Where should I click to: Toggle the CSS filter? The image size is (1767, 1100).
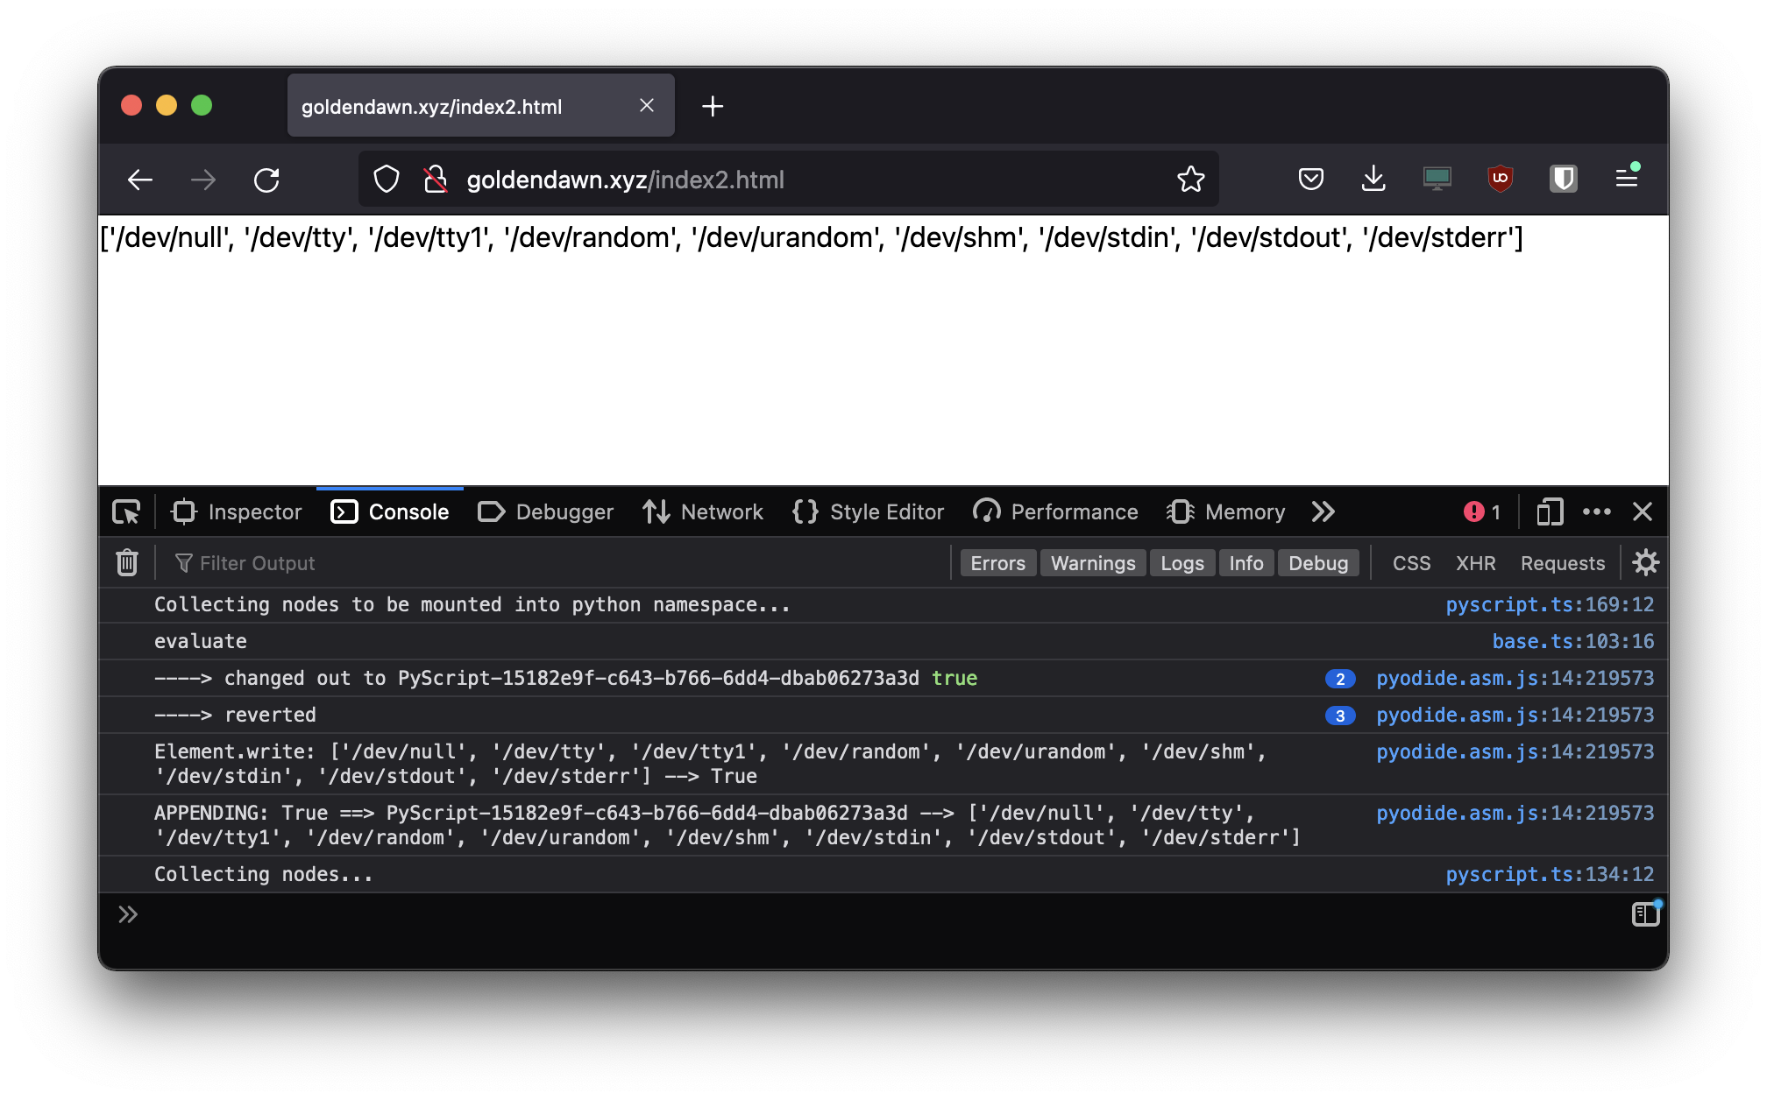tap(1411, 563)
